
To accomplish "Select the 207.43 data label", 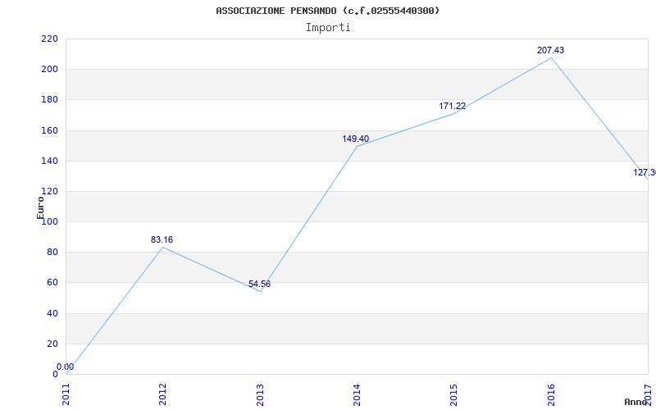I will [x=550, y=50].
